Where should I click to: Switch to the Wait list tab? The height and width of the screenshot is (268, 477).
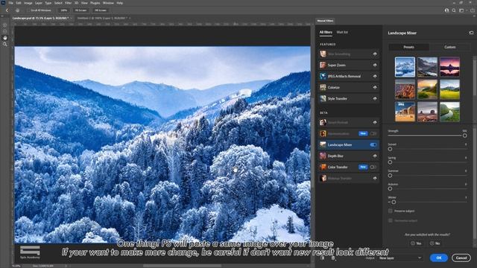[342, 32]
